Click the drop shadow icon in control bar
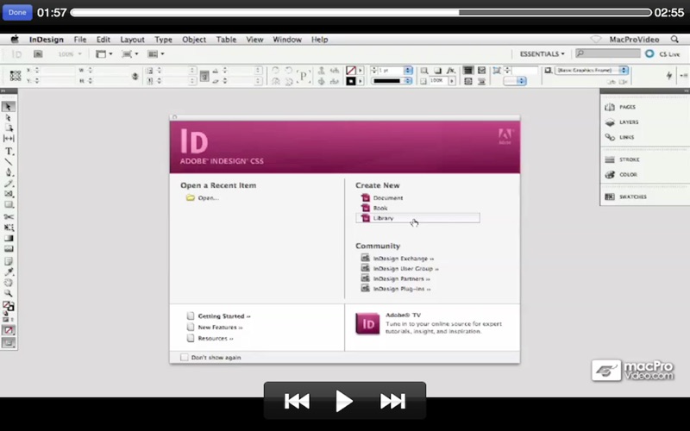Viewport: 690px width, 431px height. pos(437,71)
